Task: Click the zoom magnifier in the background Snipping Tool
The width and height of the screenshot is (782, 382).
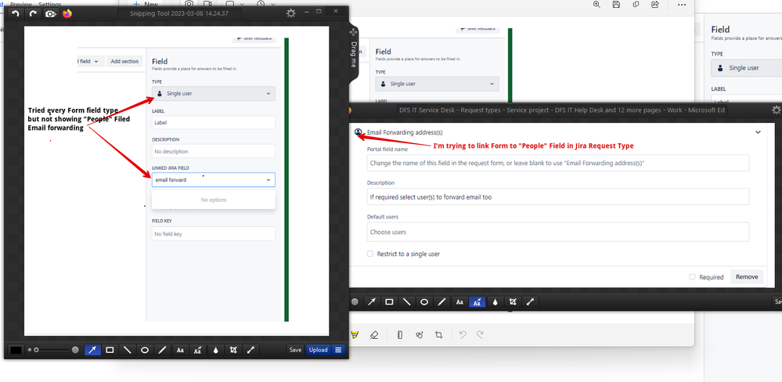Action: point(596,5)
